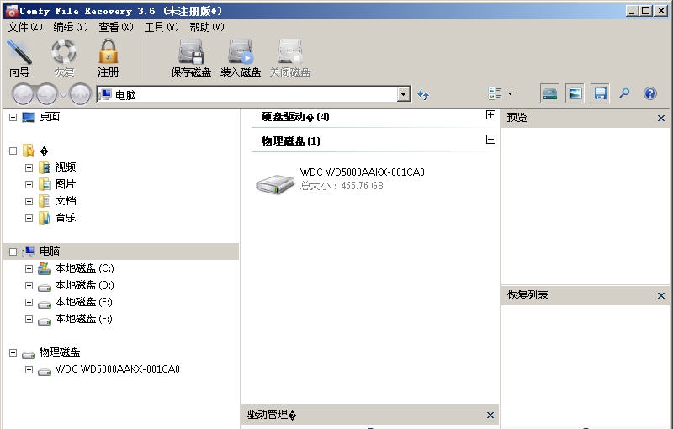Open the 文件 menu

point(25,27)
